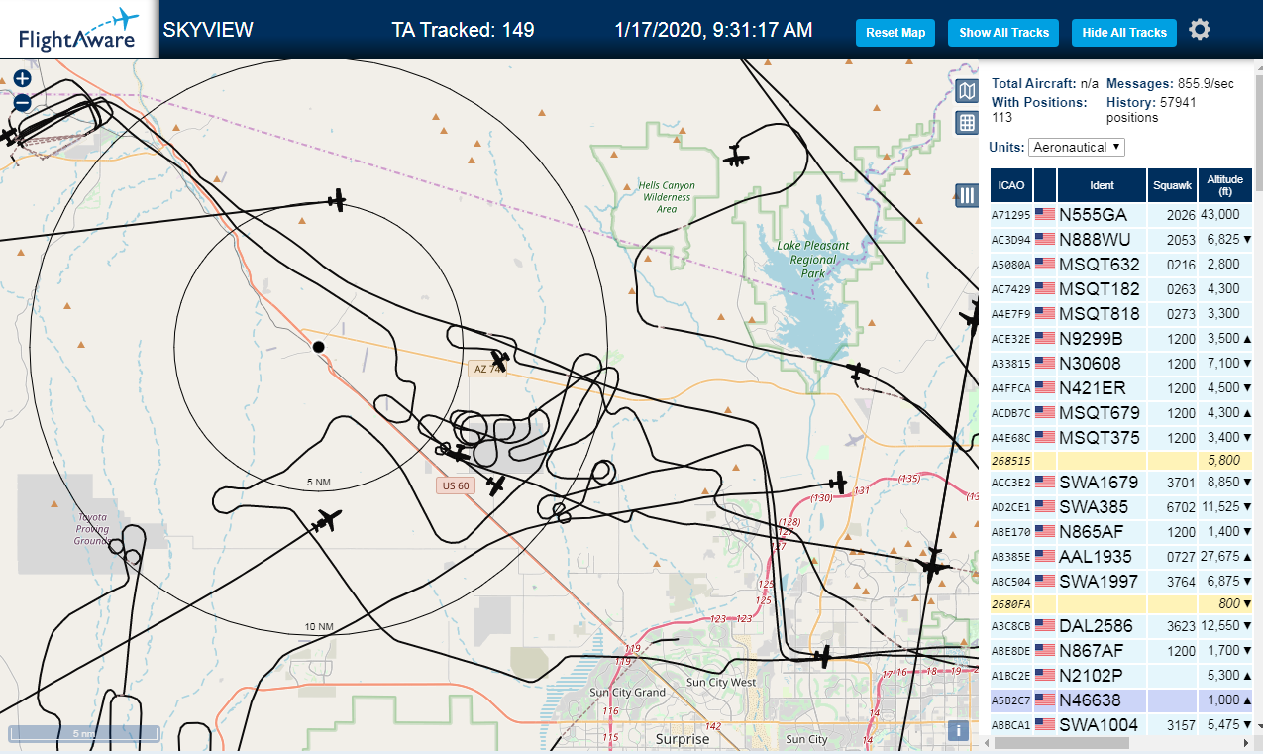Click the receiver location black dot

click(318, 347)
